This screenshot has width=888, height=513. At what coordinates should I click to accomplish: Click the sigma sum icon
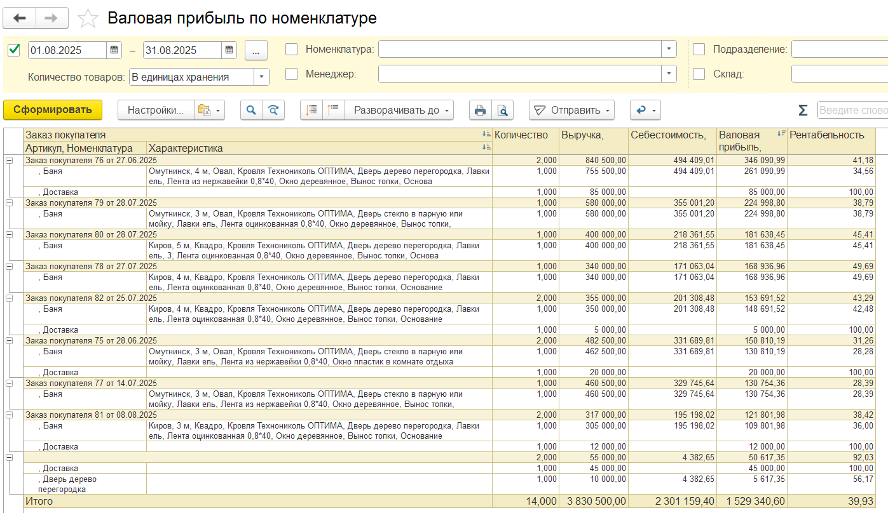pos(803,110)
